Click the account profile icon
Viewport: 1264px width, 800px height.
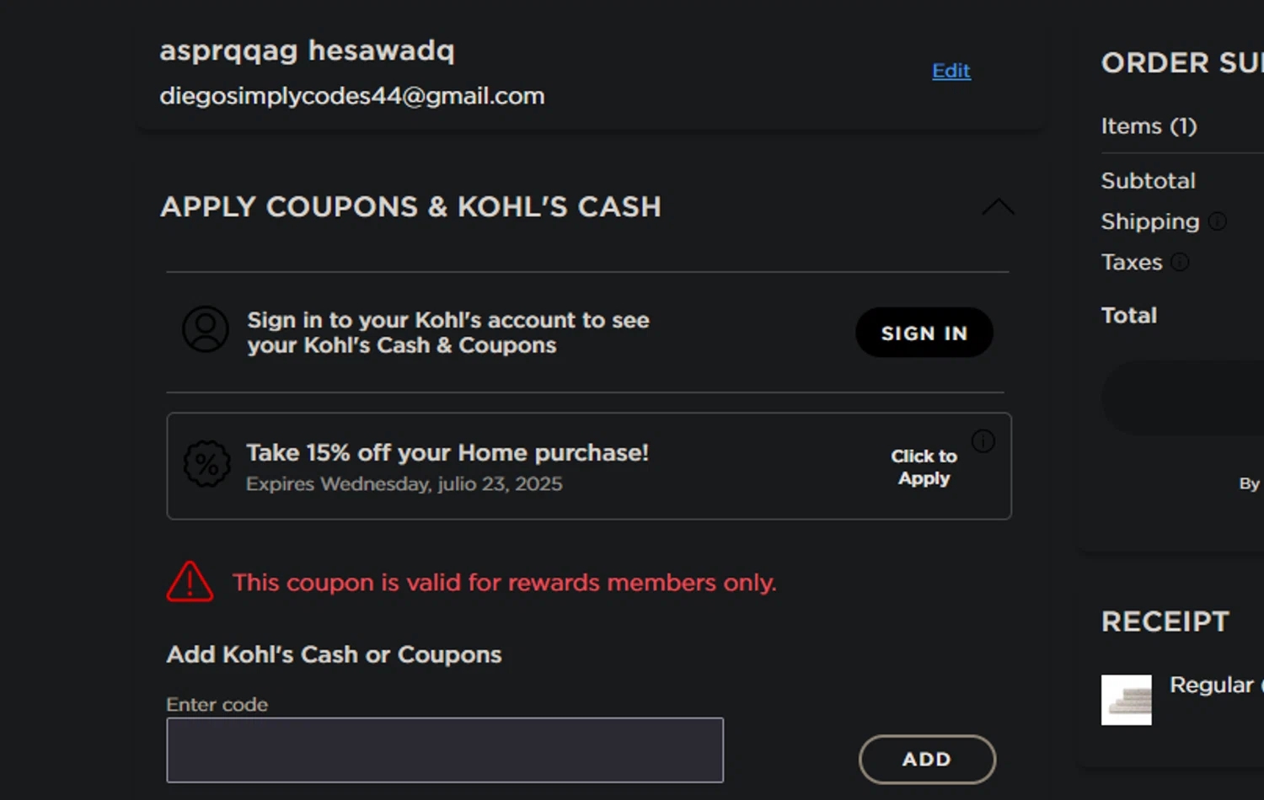206,329
